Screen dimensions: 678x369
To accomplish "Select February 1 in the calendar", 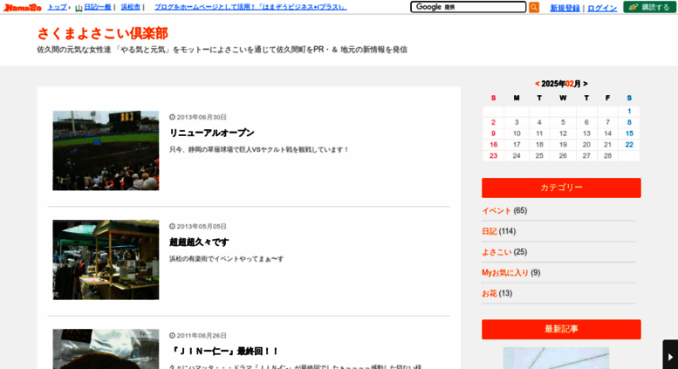I will (629, 112).
